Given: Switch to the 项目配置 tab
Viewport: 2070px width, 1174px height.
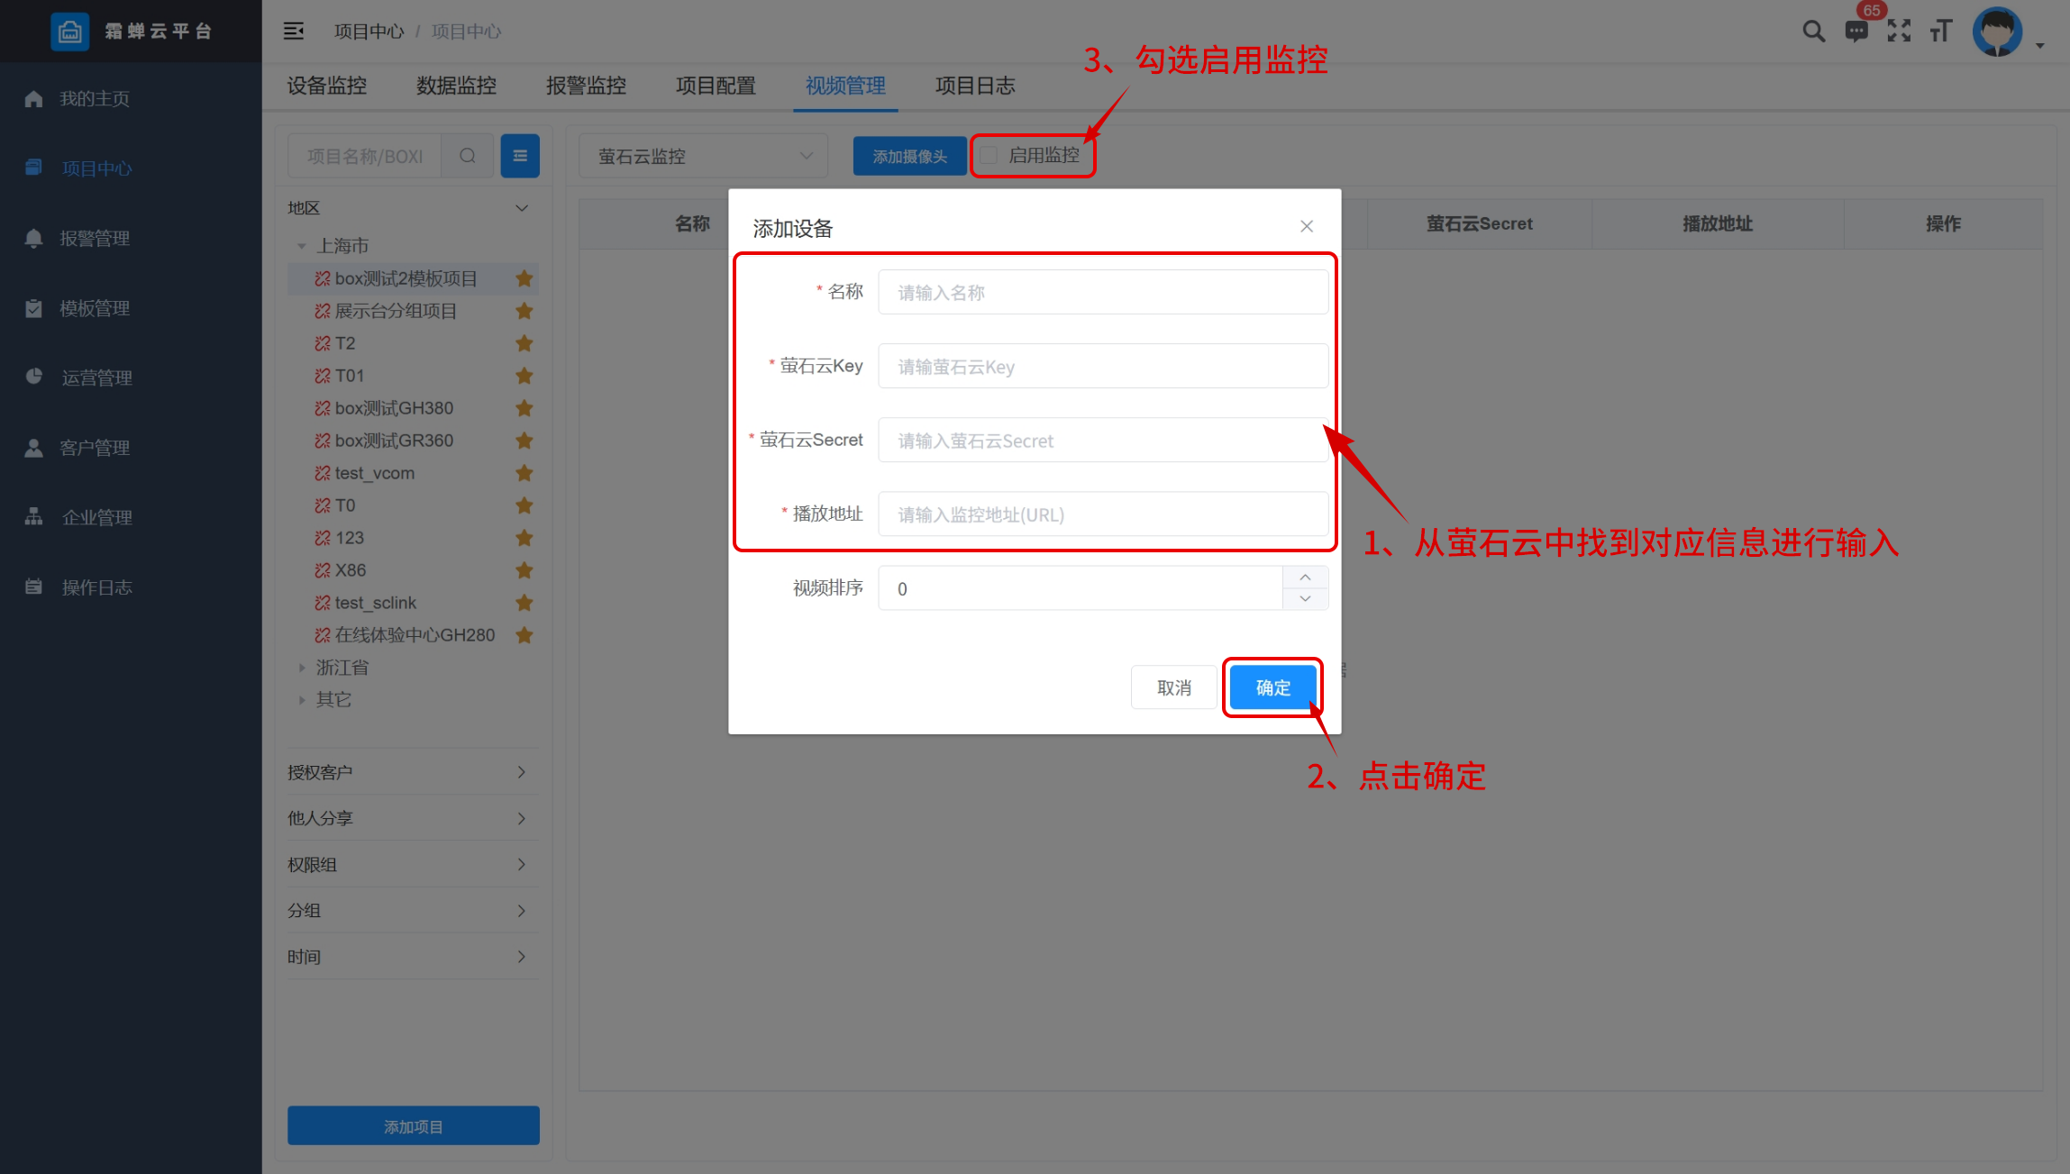Looking at the screenshot, I should (x=716, y=86).
